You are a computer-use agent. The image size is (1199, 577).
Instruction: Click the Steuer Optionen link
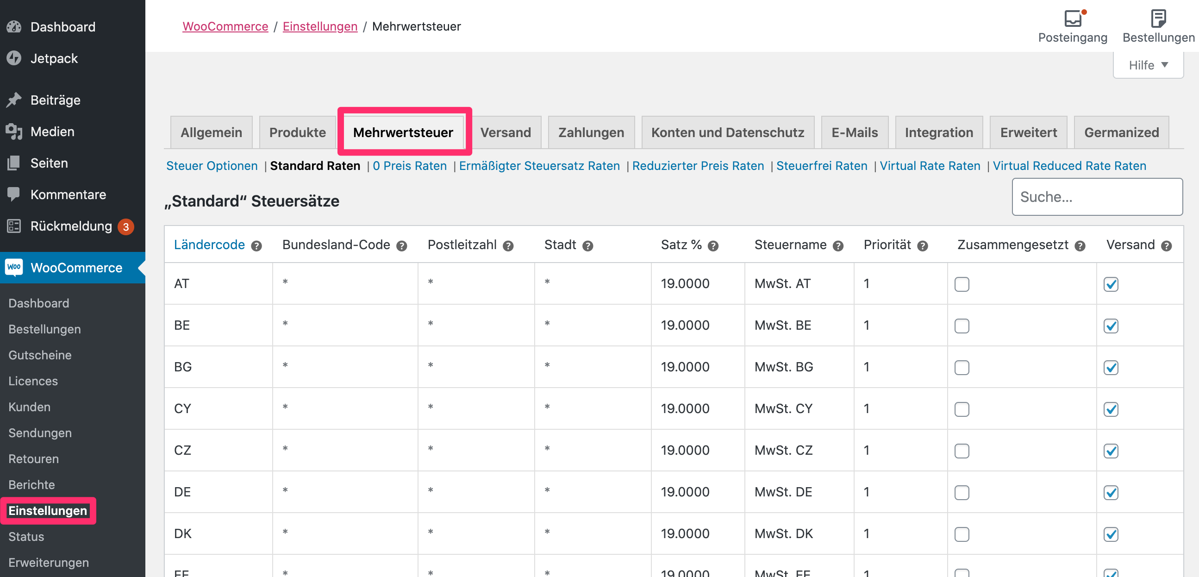212,166
